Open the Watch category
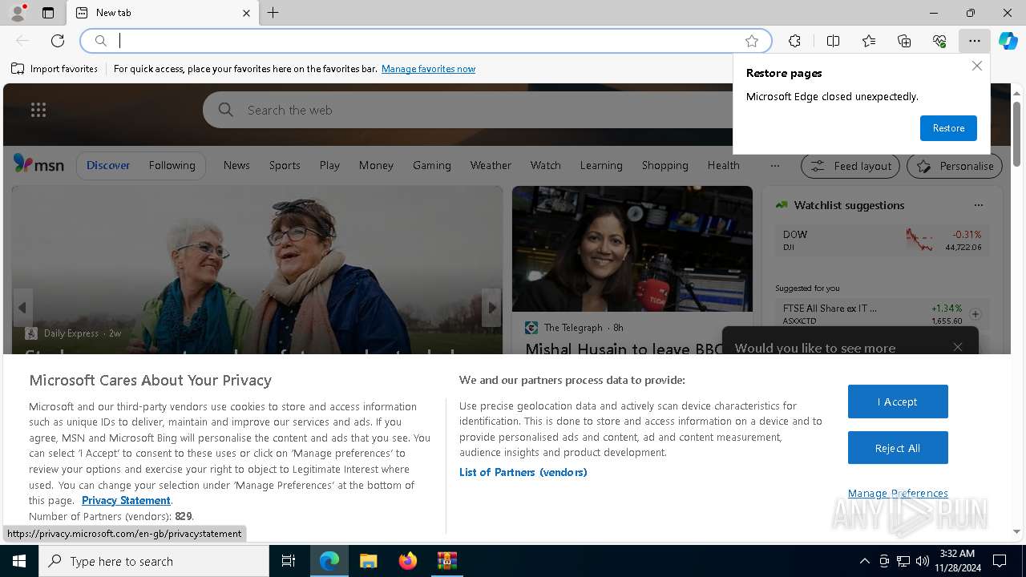The height and width of the screenshot is (577, 1026). pos(545,165)
